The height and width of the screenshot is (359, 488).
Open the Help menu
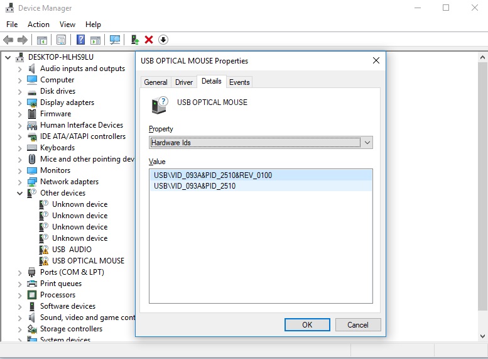(x=93, y=25)
